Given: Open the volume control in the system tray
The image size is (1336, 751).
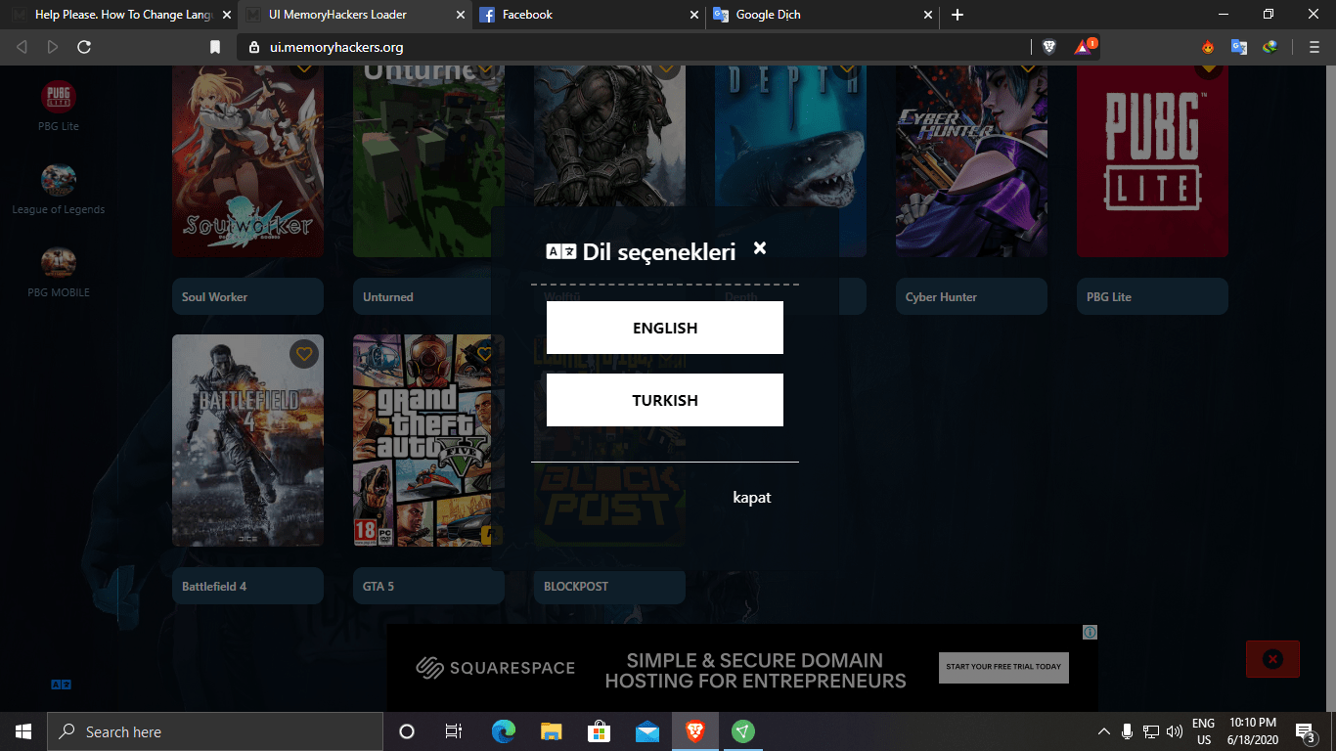Looking at the screenshot, I should coord(1175,731).
